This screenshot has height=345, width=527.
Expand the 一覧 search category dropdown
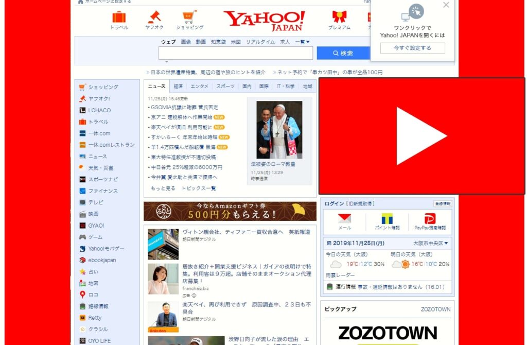click(303, 42)
